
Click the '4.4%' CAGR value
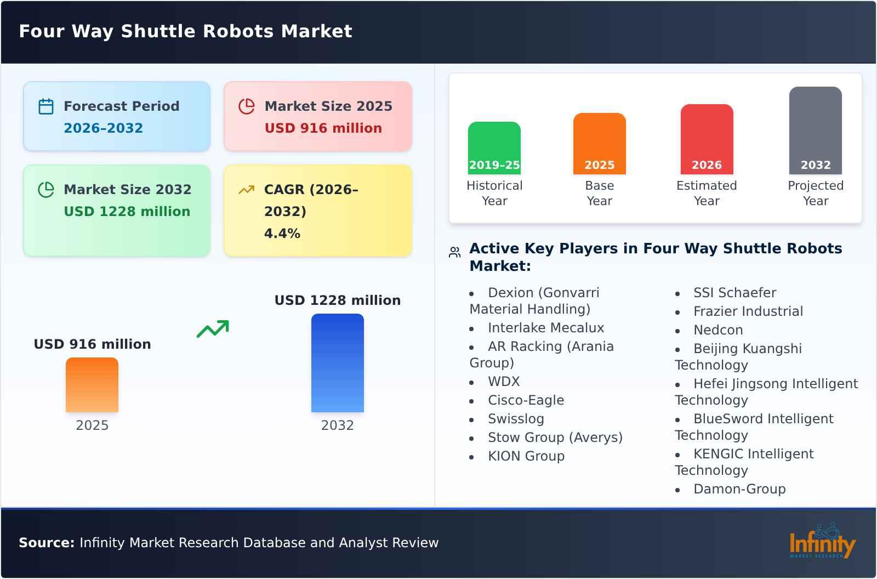pyautogui.click(x=282, y=234)
